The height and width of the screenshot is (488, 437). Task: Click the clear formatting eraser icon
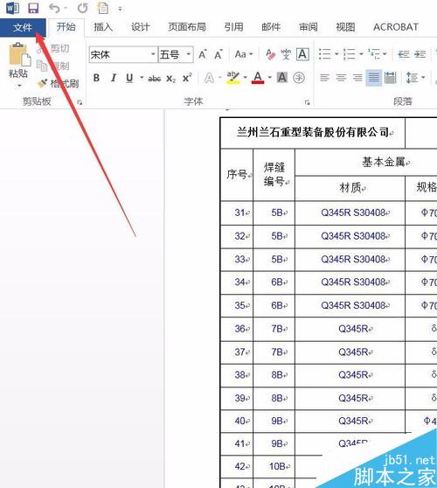tap(271, 55)
